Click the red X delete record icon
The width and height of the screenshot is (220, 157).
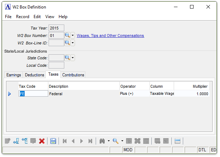pos(42,141)
